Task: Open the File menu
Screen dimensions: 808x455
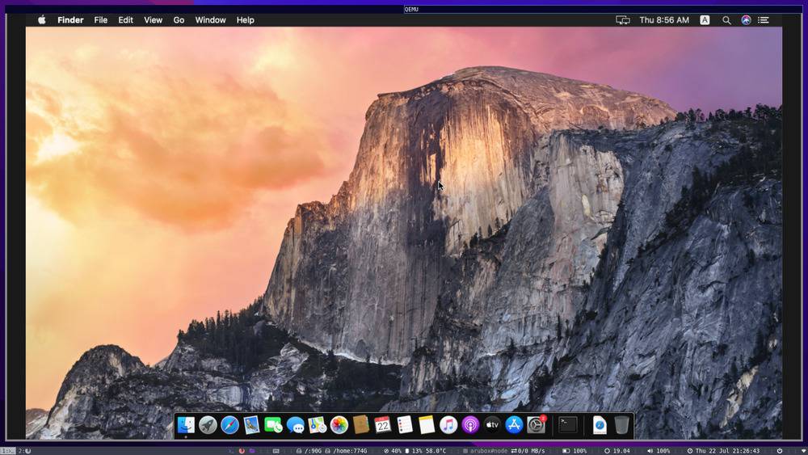Action: tap(100, 20)
